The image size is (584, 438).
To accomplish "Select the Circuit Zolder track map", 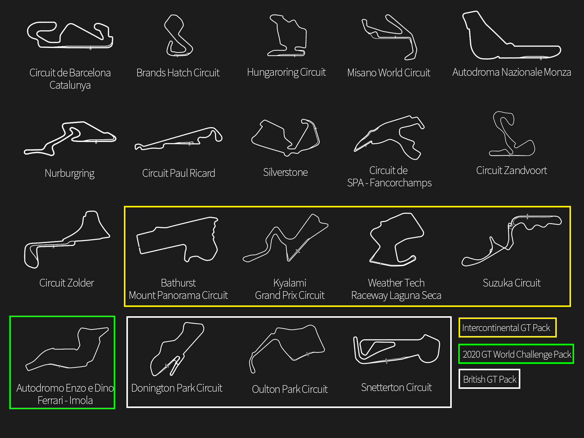I will coord(67,240).
